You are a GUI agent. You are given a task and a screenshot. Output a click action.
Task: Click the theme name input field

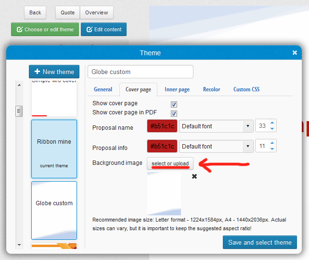pyautogui.click(x=140, y=72)
